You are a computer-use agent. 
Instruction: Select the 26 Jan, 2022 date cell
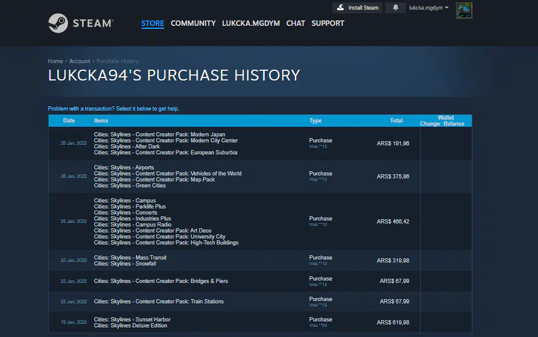[x=73, y=176]
